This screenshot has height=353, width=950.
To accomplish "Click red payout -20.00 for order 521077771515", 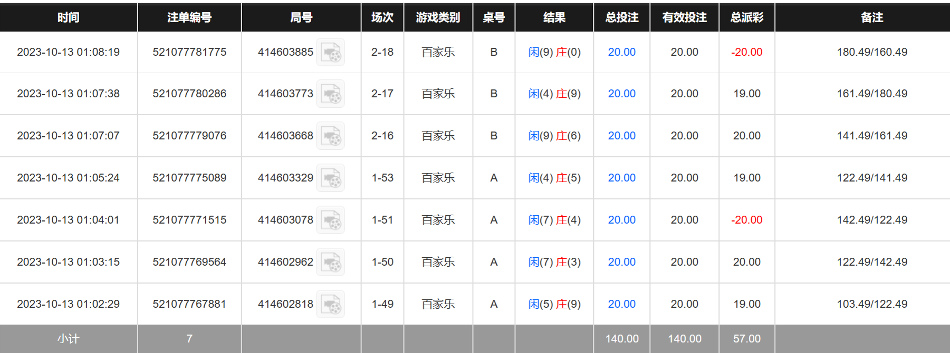I will pos(747,220).
